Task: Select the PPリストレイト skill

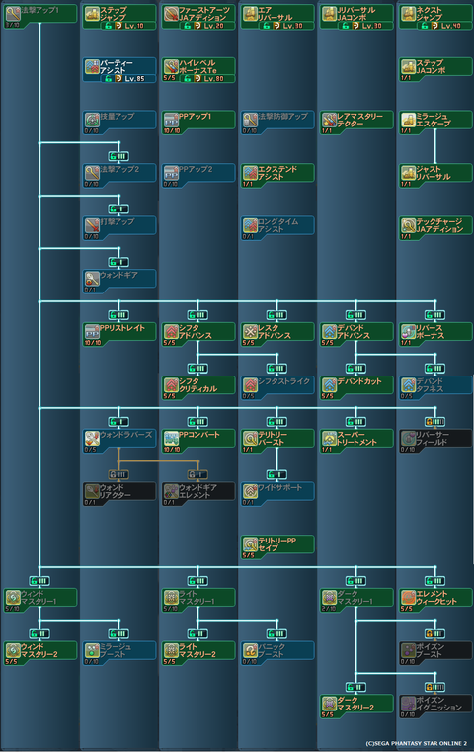Action: tap(119, 335)
